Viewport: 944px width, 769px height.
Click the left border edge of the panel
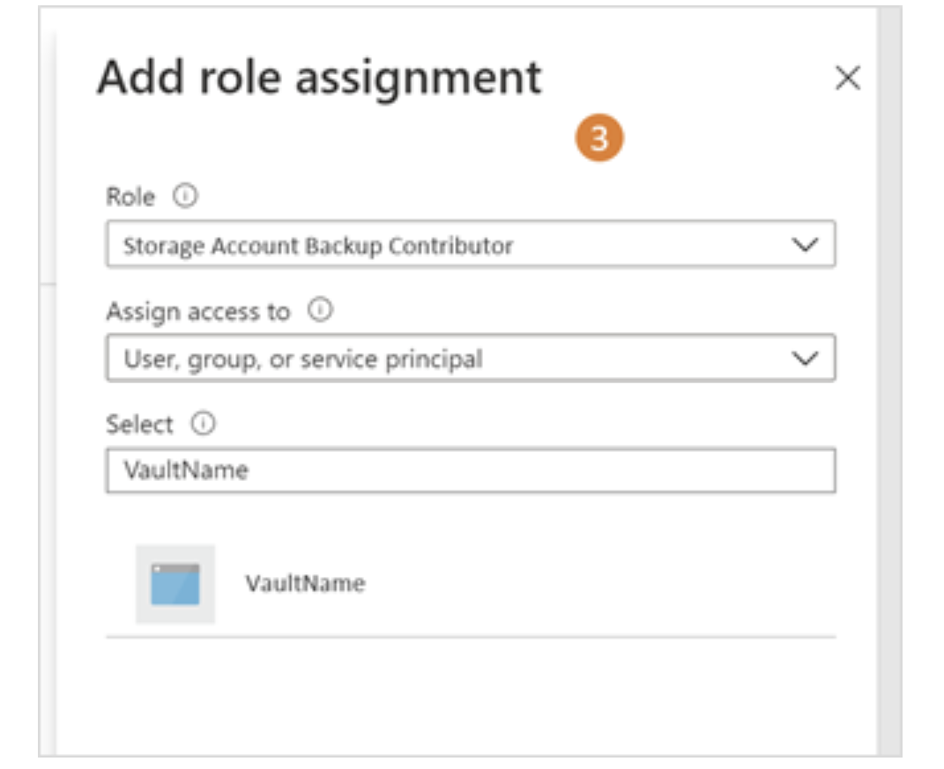click(x=56, y=440)
